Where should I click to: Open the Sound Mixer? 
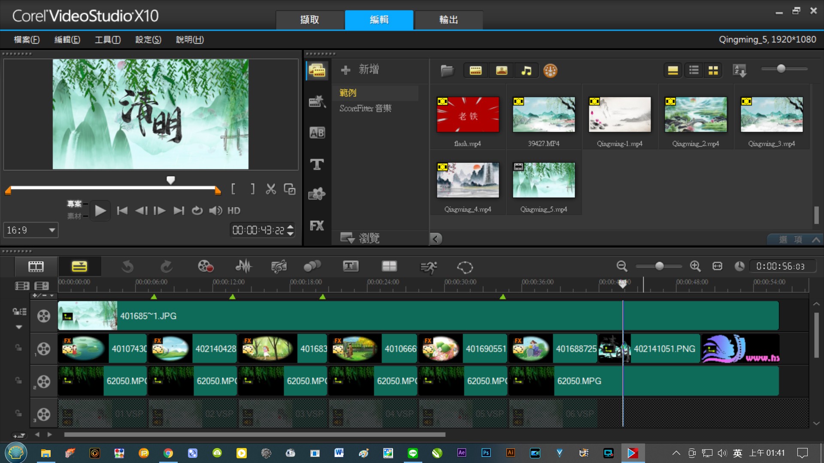coord(244,267)
